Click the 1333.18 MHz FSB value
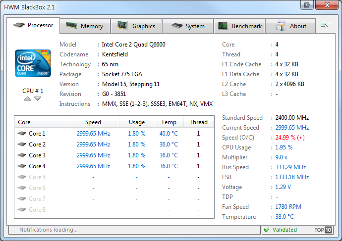 (x=292, y=177)
